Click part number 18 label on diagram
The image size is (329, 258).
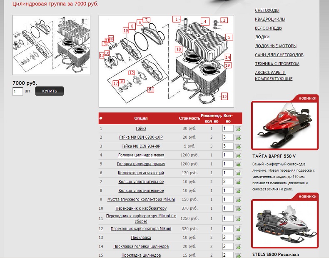[179, 49]
